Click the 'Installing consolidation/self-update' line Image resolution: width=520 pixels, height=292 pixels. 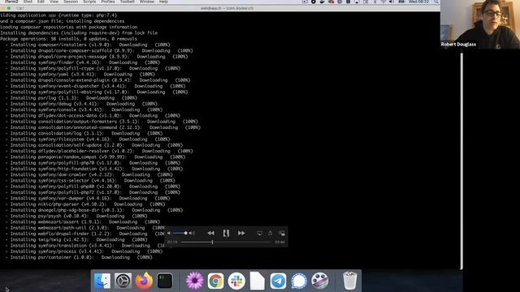(x=94, y=145)
